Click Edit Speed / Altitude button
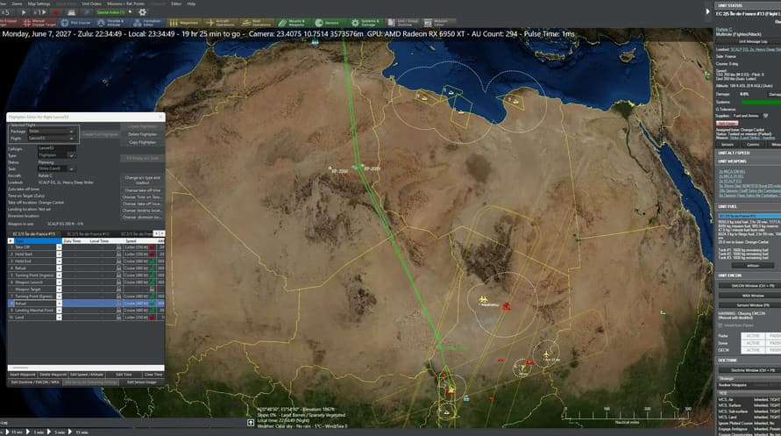Image resolution: width=781 pixels, height=436 pixels. 87,375
